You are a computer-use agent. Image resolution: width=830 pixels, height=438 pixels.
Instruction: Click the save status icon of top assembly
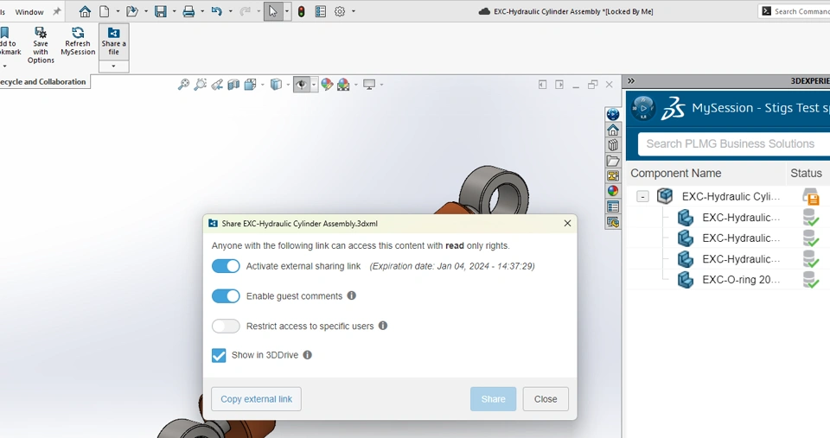pos(810,197)
